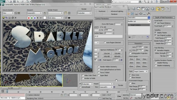Enable red channel display
The height and width of the screenshot is (100, 177).
point(29,18)
